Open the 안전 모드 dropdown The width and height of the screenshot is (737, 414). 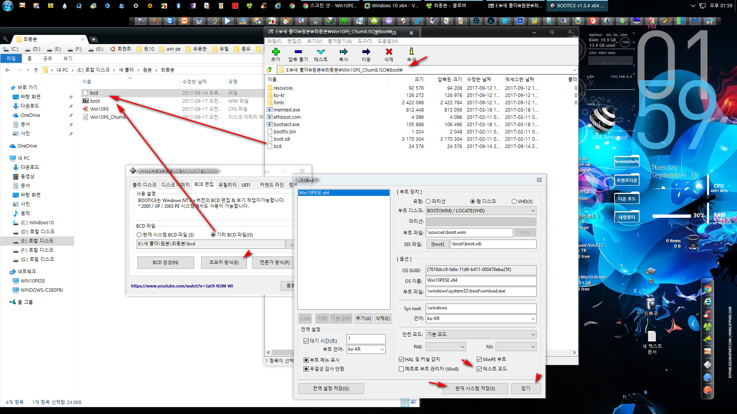click(481, 335)
